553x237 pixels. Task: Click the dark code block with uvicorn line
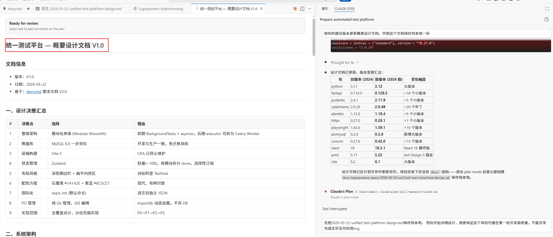441,45
